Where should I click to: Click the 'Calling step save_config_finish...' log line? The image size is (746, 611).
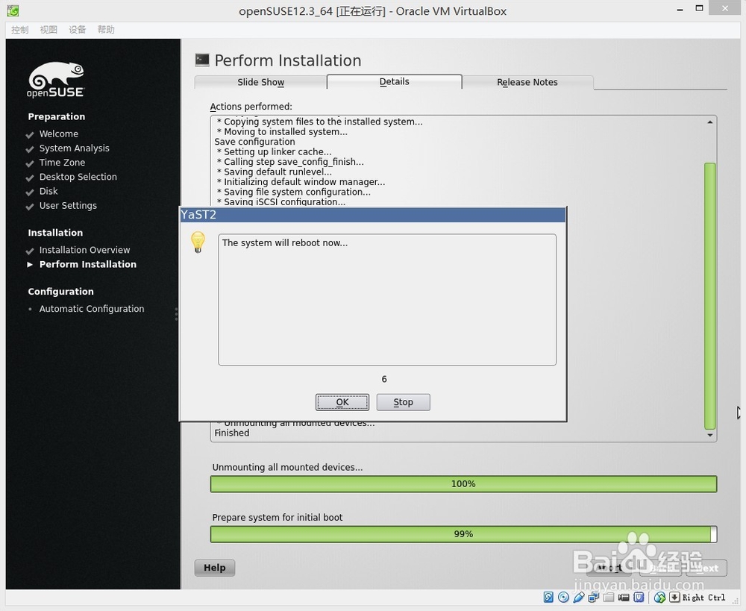[290, 162]
